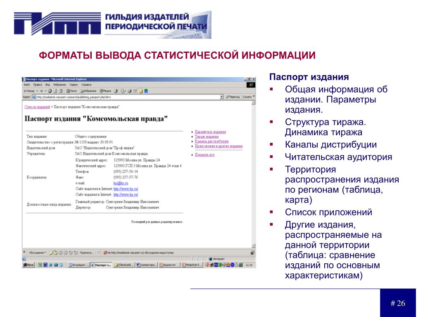Open the Сервис menu

pos(74,85)
